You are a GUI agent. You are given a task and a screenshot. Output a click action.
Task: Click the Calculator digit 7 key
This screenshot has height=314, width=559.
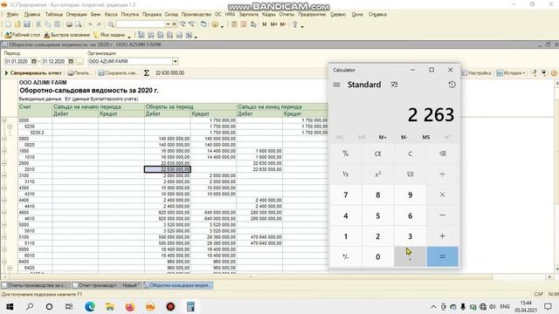[x=346, y=195]
